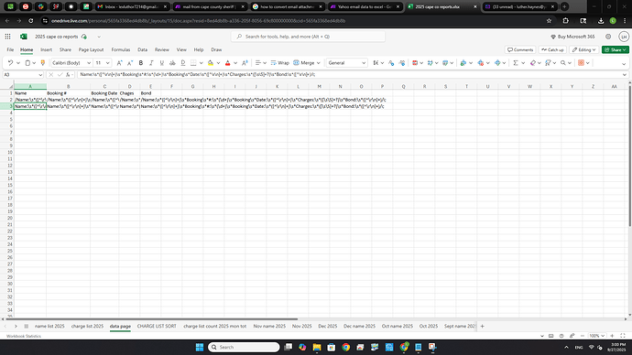Click the green Share button
Viewport: 632px width, 355px height.
click(616, 50)
